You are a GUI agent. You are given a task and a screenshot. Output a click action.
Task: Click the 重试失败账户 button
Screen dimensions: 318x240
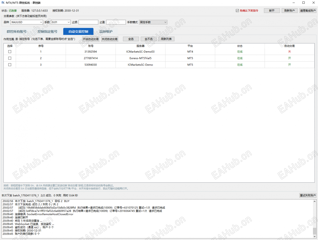(308, 196)
